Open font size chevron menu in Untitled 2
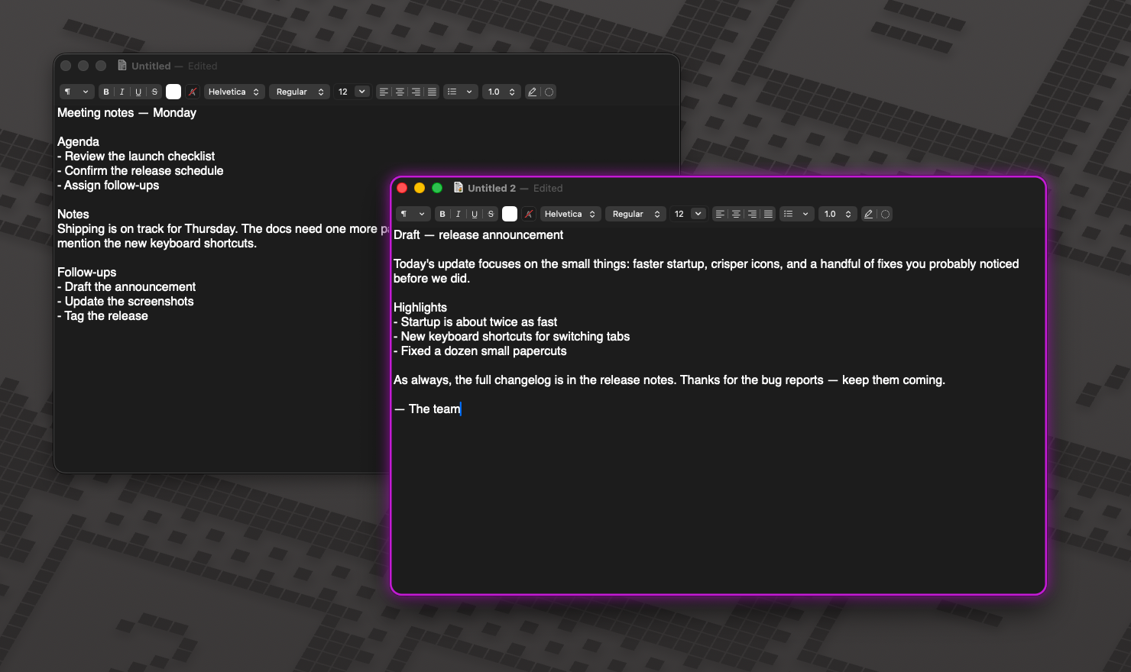This screenshot has height=672, width=1131. coord(698,214)
